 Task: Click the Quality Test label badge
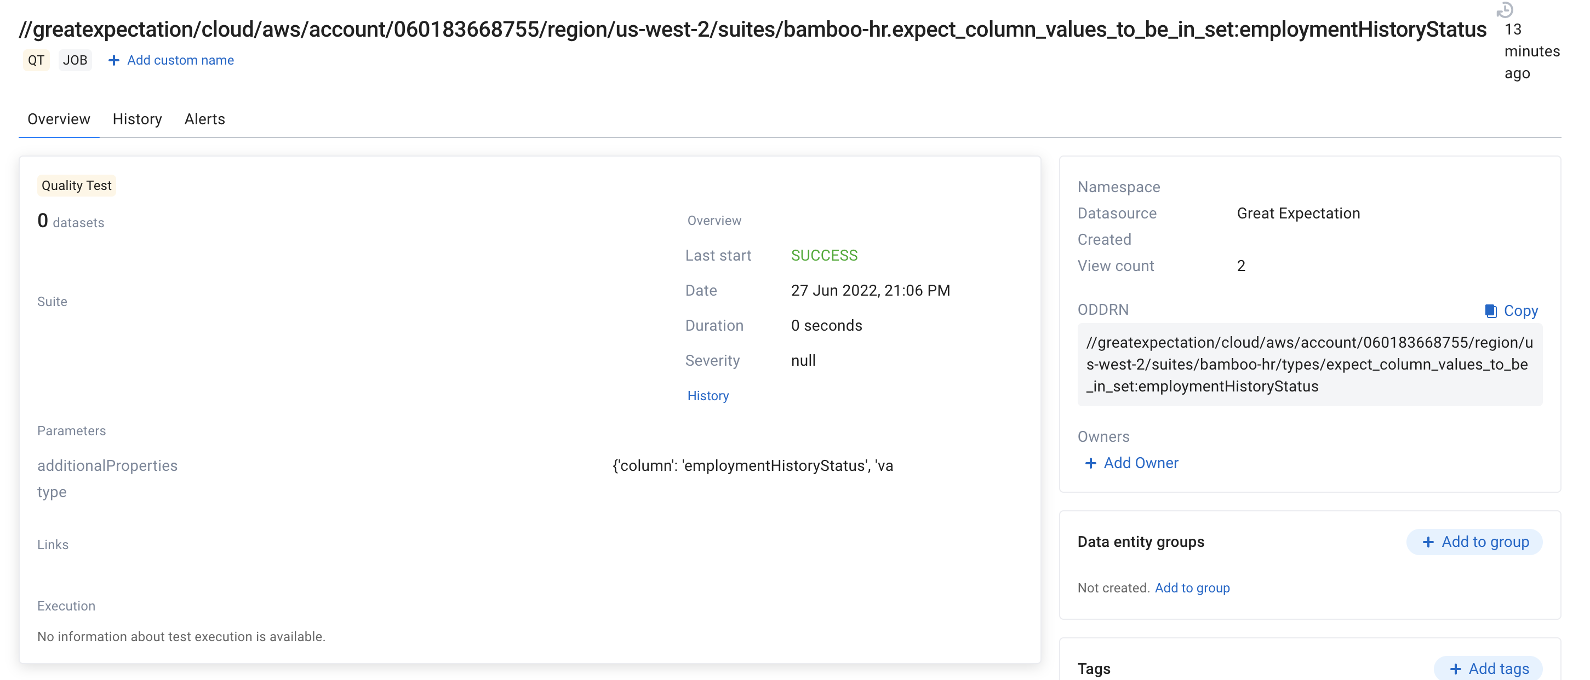pyautogui.click(x=77, y=186)
